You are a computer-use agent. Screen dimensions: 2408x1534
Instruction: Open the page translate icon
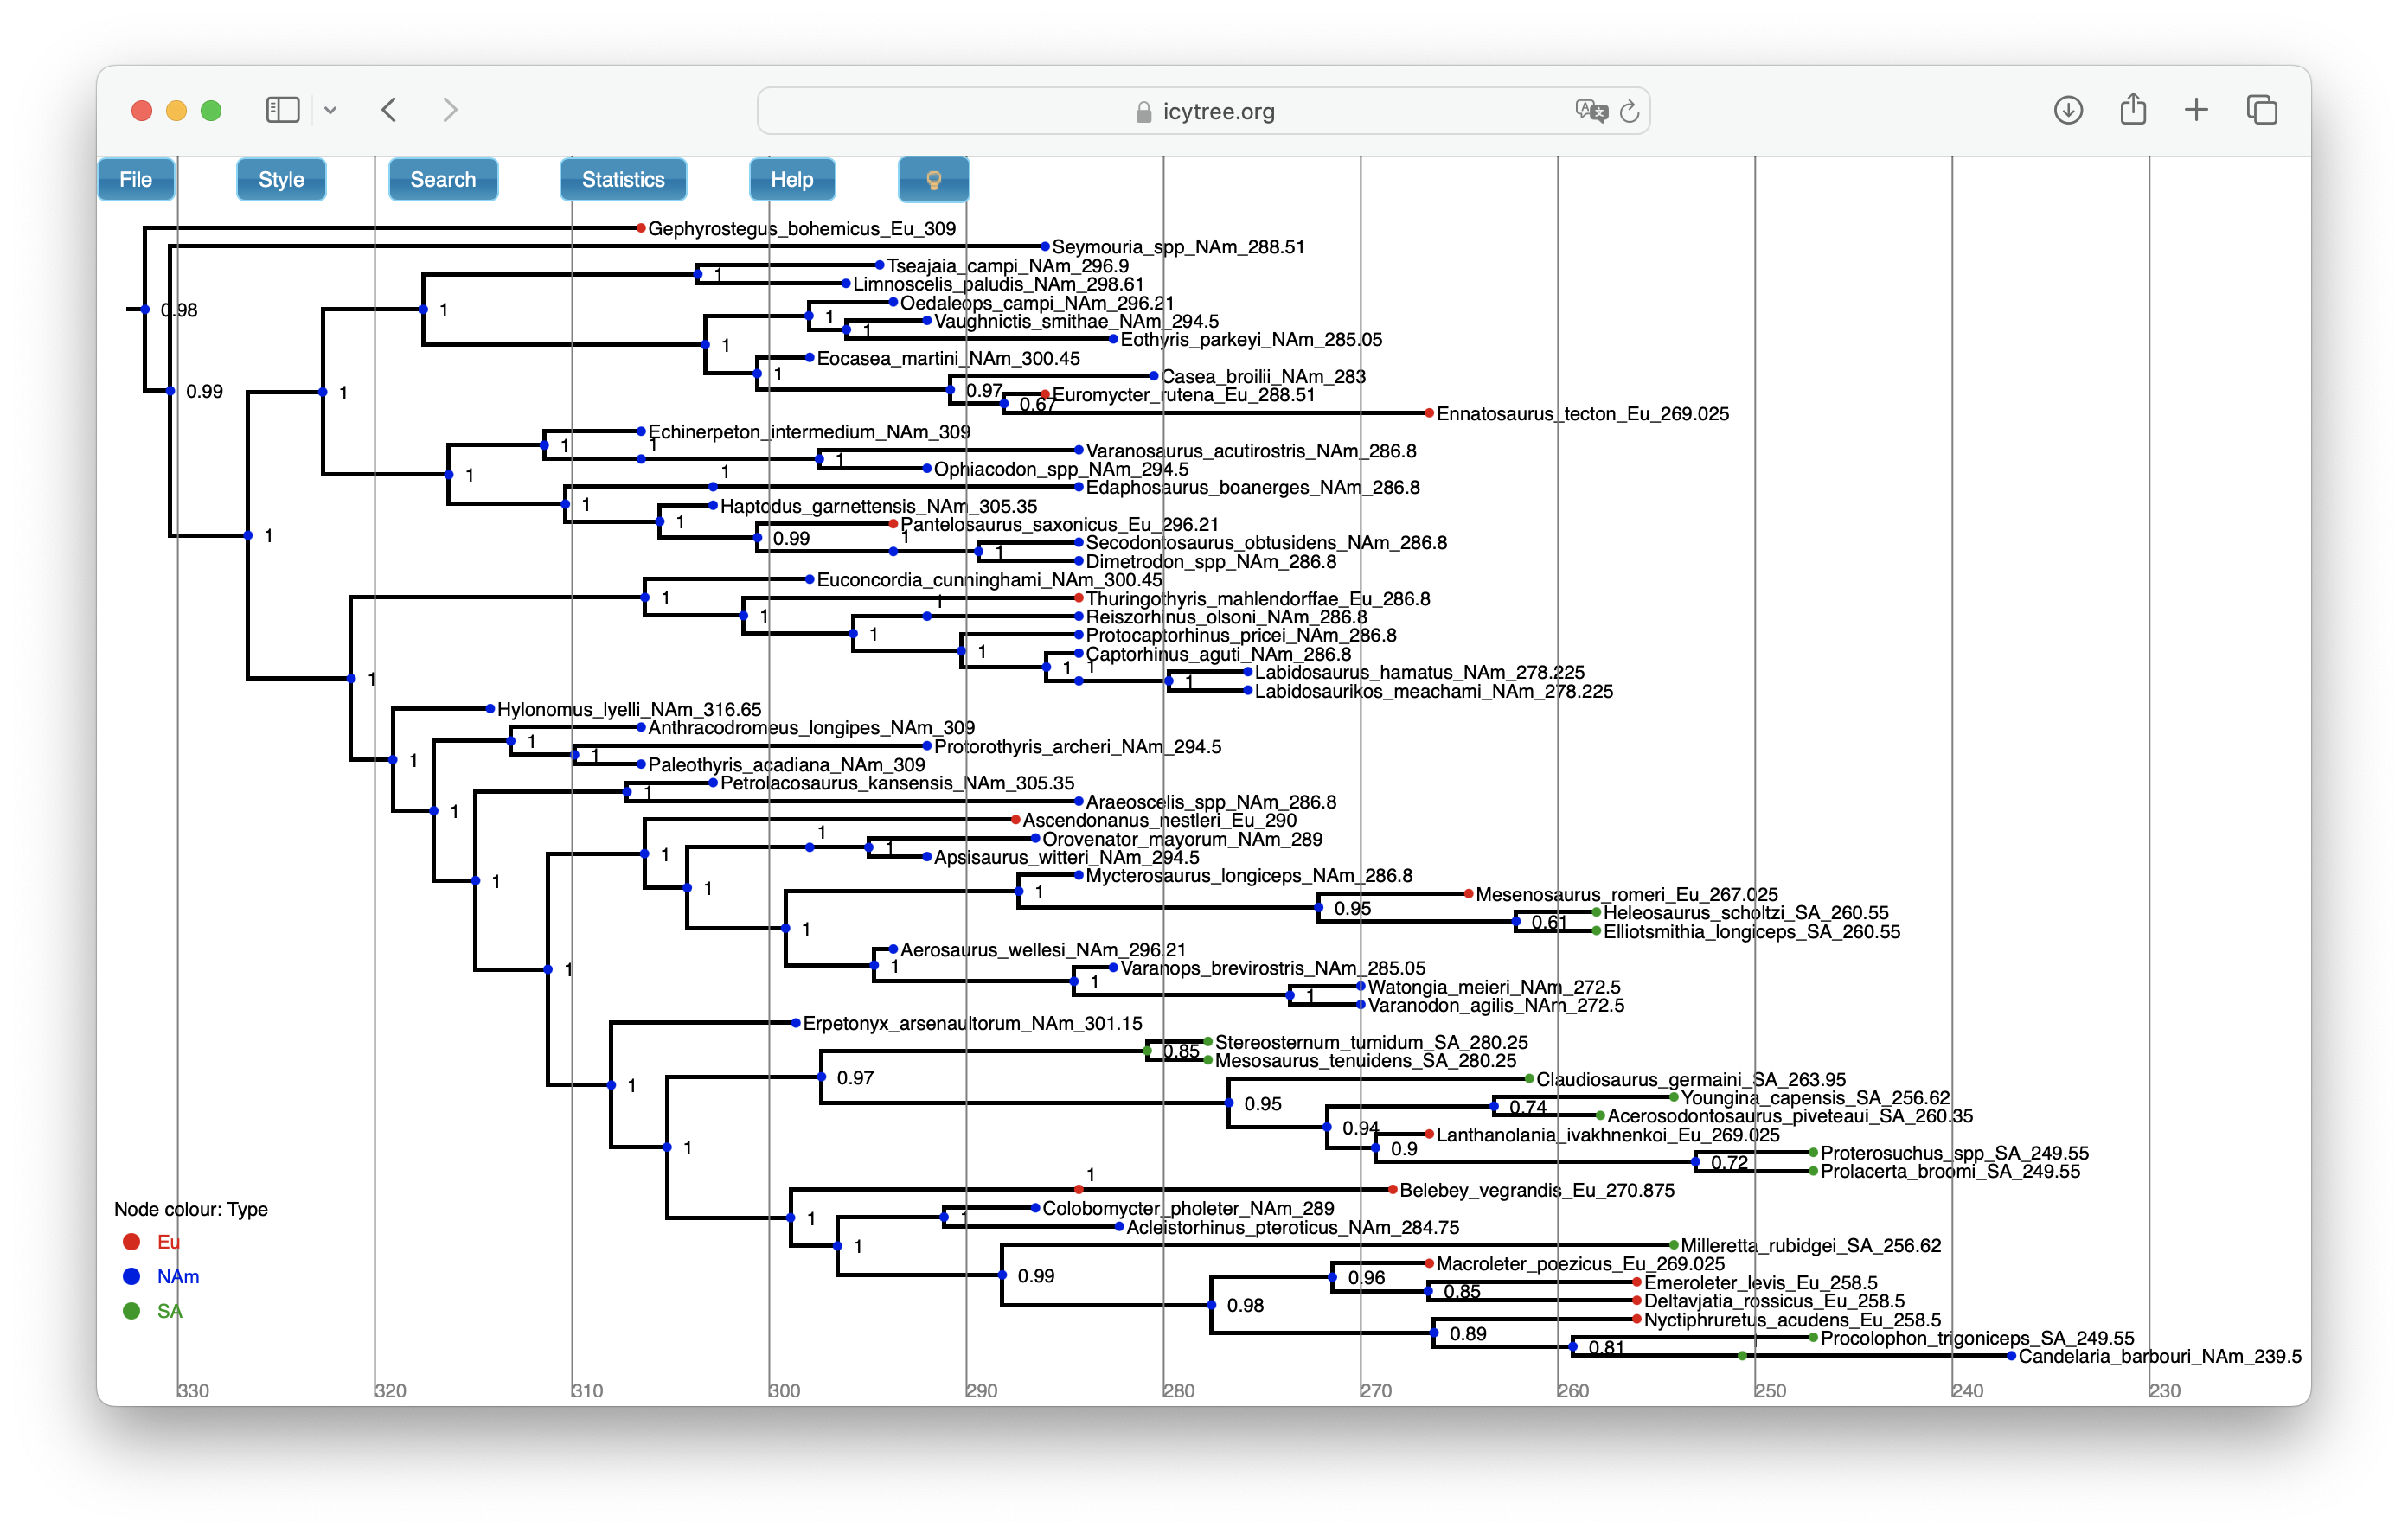point(1591,111)
